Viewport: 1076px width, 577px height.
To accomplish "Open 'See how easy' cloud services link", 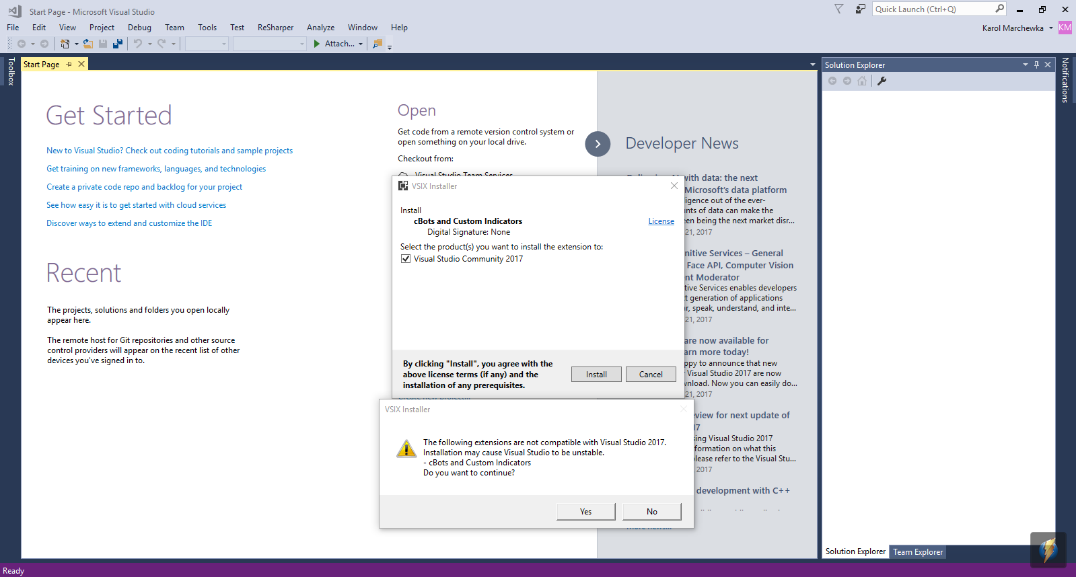I will pos(136,205).
